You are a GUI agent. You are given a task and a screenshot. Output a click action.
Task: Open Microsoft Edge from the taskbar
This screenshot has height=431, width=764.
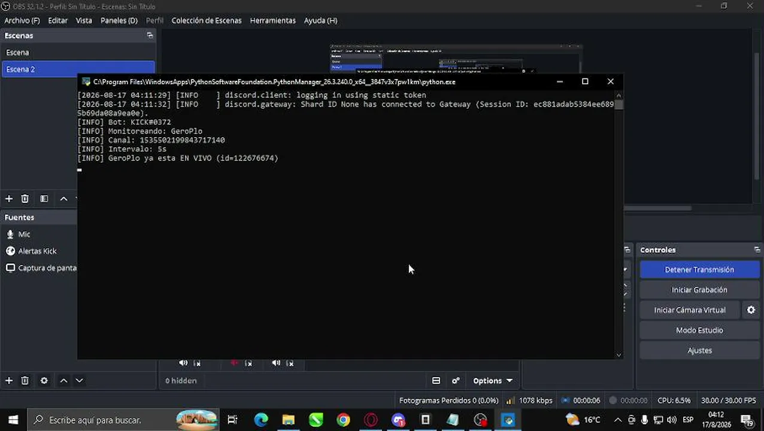(x=261, y=420)
